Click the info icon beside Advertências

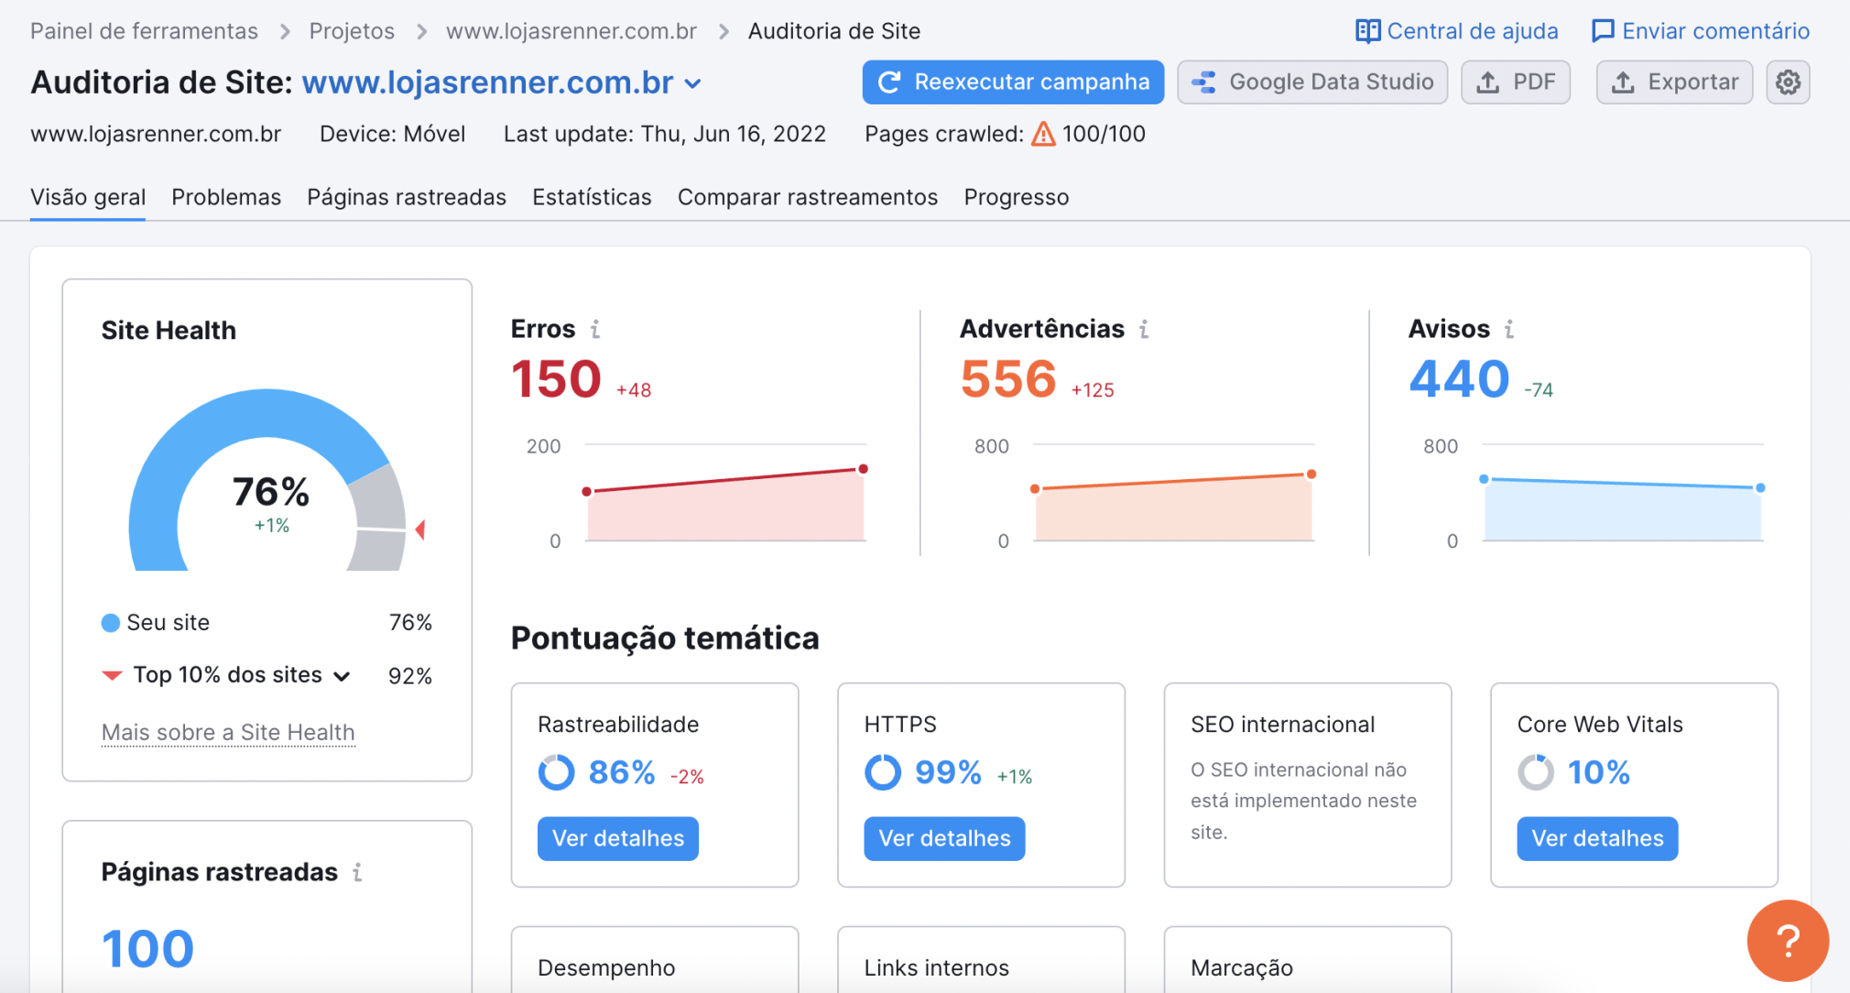tap(1143, 328)
